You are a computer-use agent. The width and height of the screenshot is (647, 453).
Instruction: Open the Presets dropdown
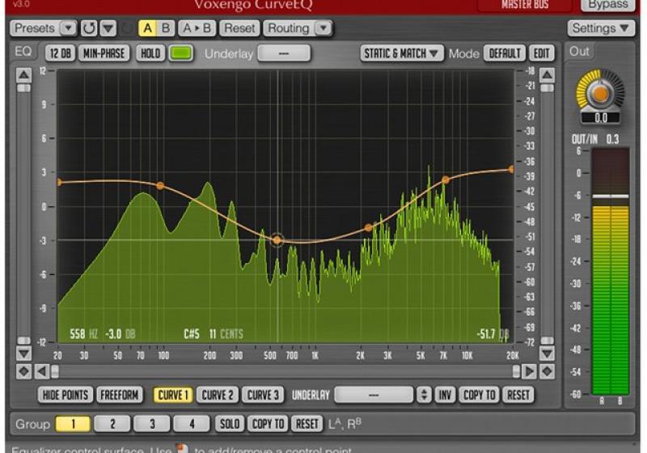pos(44,28)
